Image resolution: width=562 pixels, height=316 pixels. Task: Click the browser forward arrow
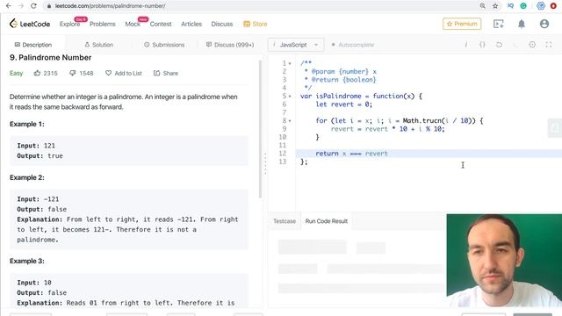pyautogui.click(x=21, y=6)
